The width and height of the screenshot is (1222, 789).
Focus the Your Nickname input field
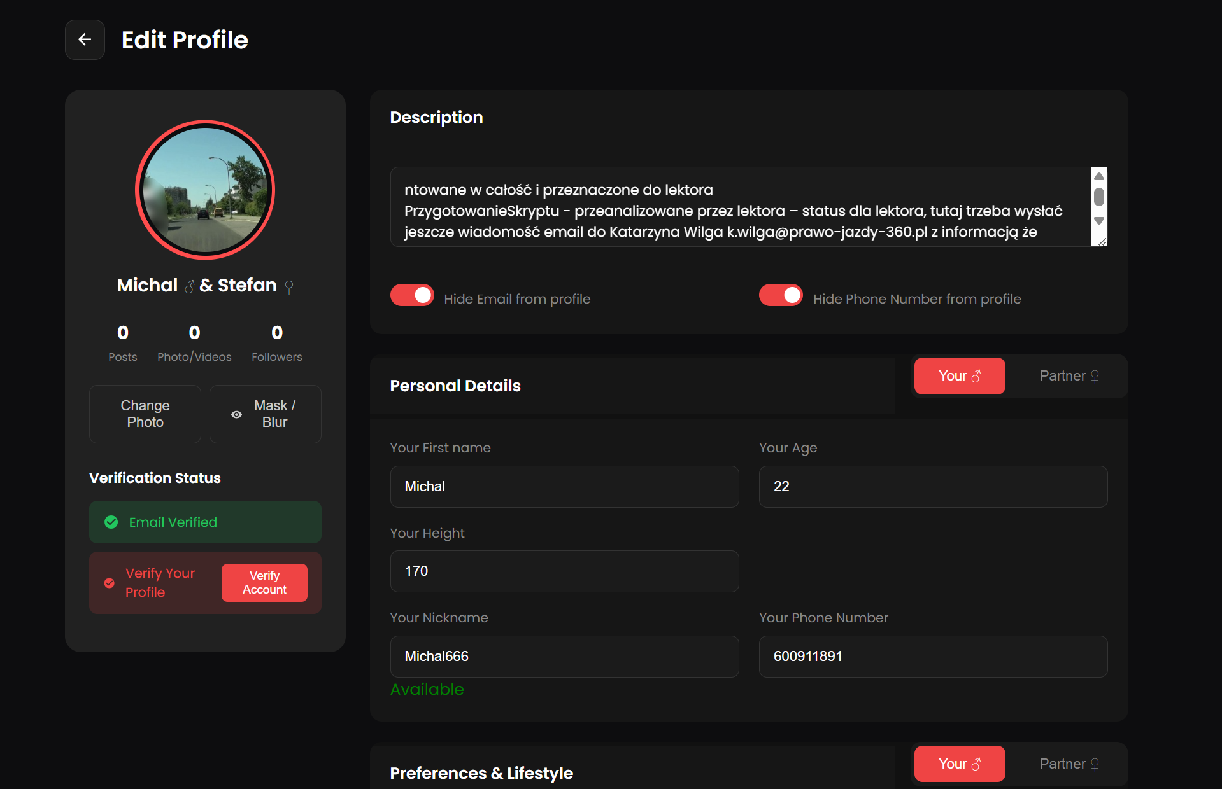point(564,656)
